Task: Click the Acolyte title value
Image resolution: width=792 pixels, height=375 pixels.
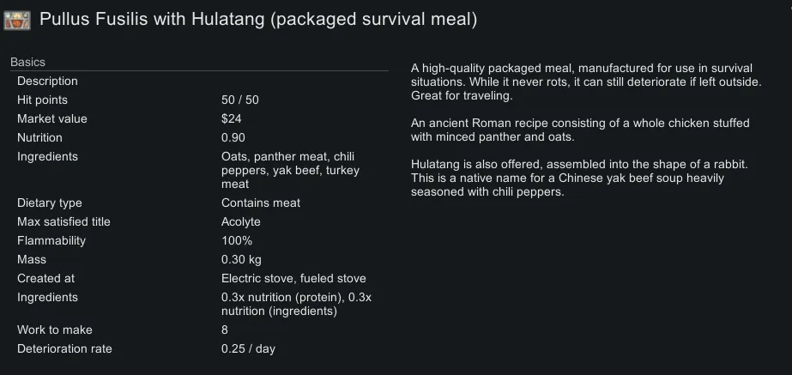Action: click(x=241, y=221)
